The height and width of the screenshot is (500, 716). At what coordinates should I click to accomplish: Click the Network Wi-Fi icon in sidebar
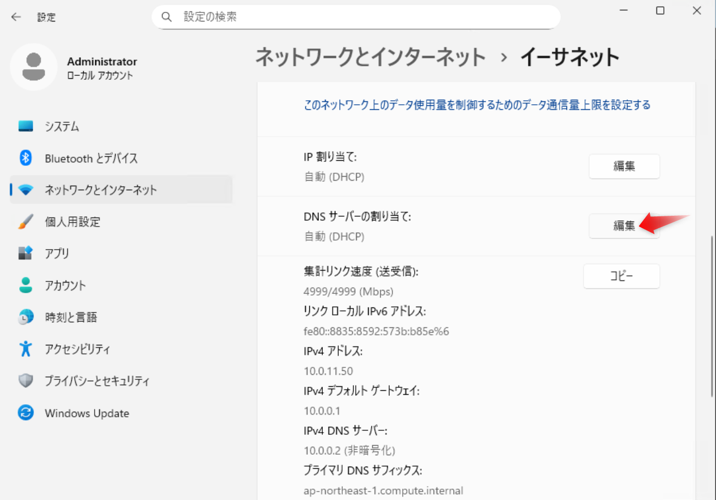tap(25, 190)
